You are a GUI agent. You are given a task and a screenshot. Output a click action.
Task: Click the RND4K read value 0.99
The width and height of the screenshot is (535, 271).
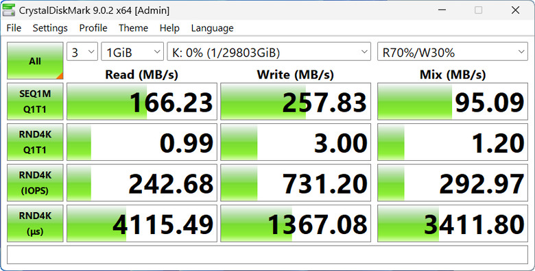pyautogui.click(x=142, y=142)
